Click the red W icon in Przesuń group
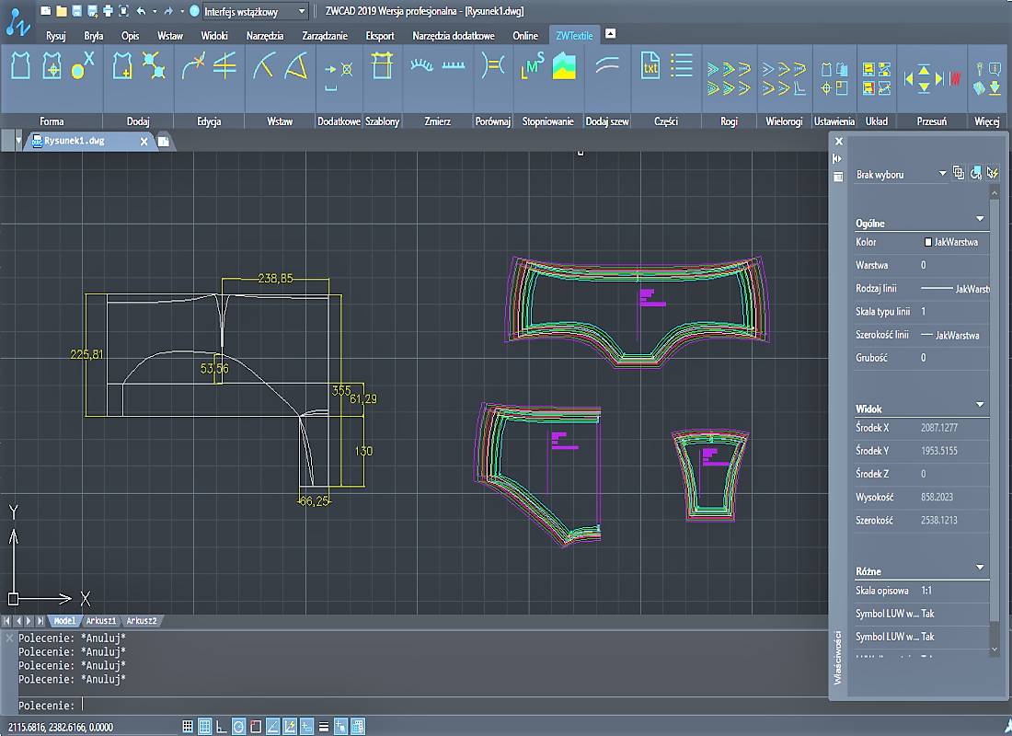Screen dimensions: 1012x736 (x=955, y=79)
